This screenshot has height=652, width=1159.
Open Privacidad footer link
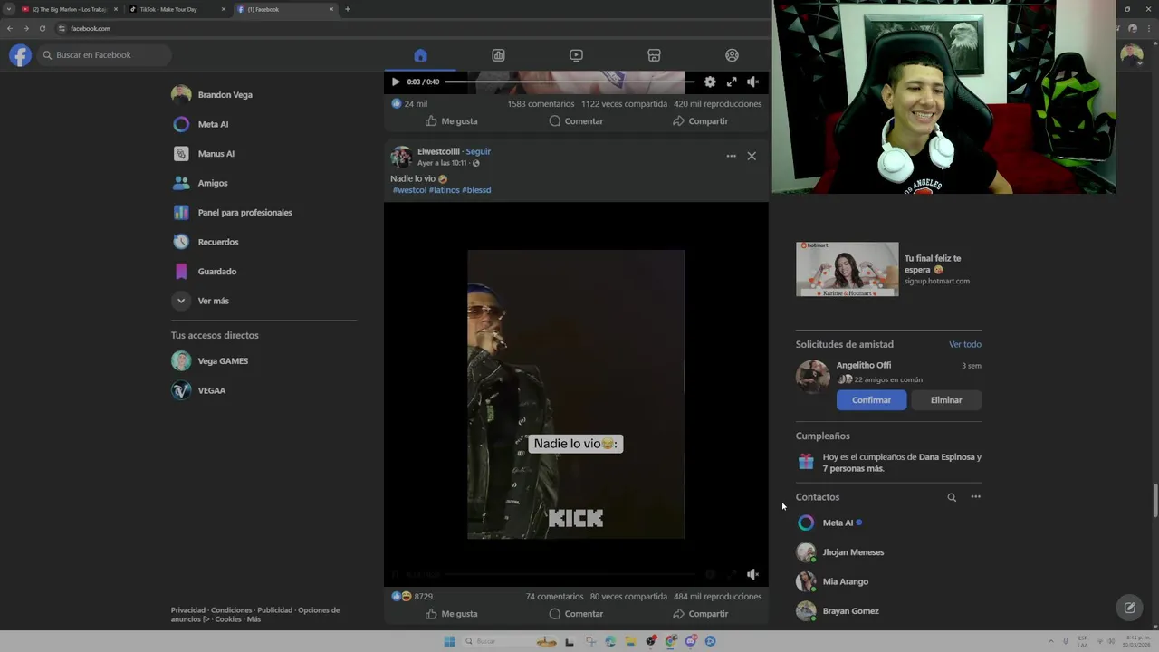point(188,610)
